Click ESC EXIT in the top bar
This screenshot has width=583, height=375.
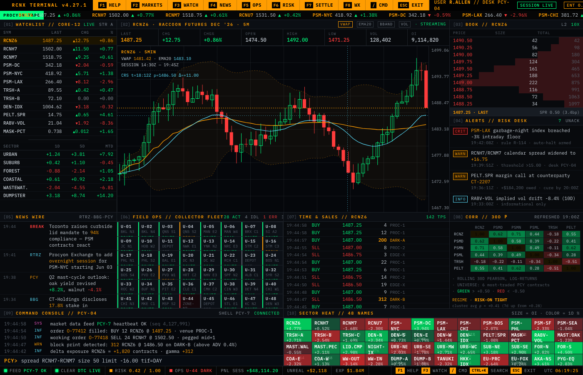pyautogui.click(x=411, y=5)
